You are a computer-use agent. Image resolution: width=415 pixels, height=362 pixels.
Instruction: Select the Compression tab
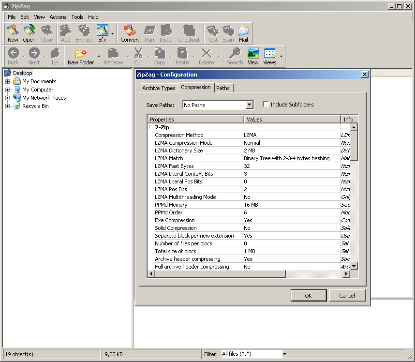point(196,88)
